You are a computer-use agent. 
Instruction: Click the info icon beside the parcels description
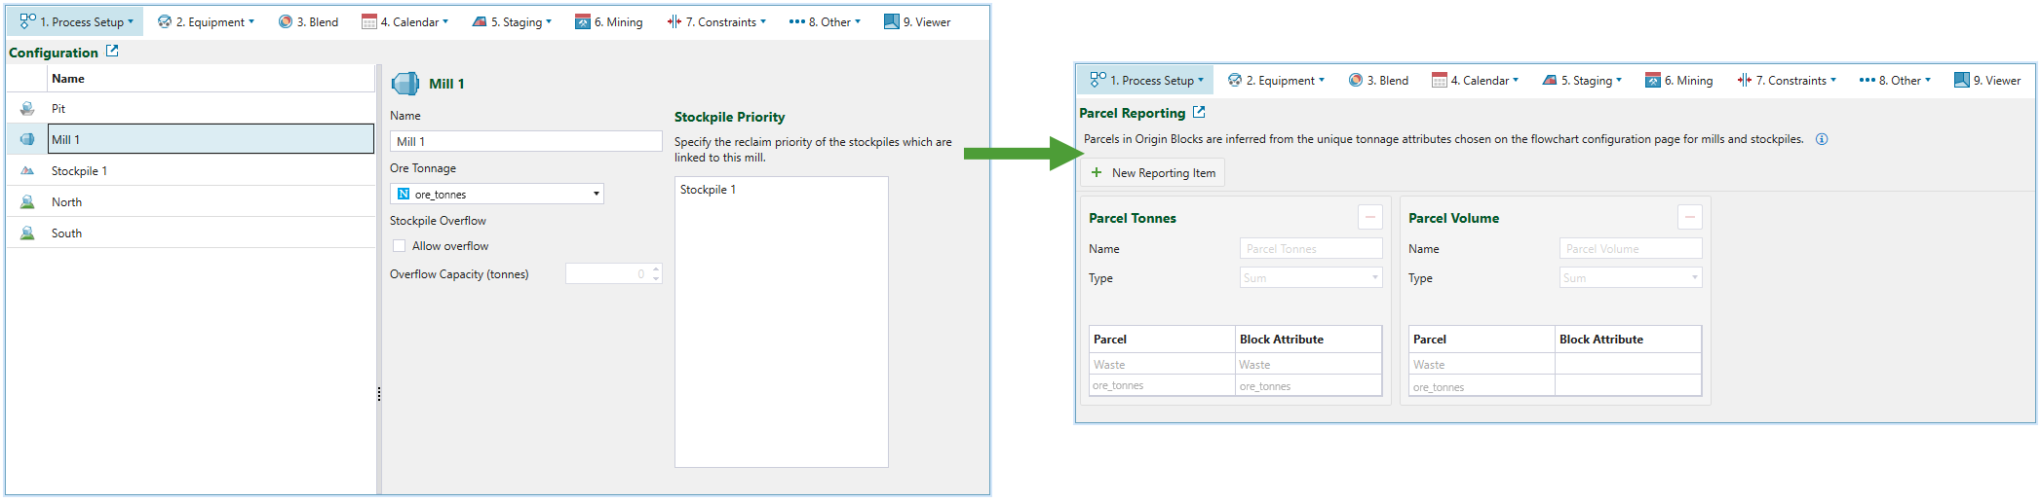point(1822,139)
